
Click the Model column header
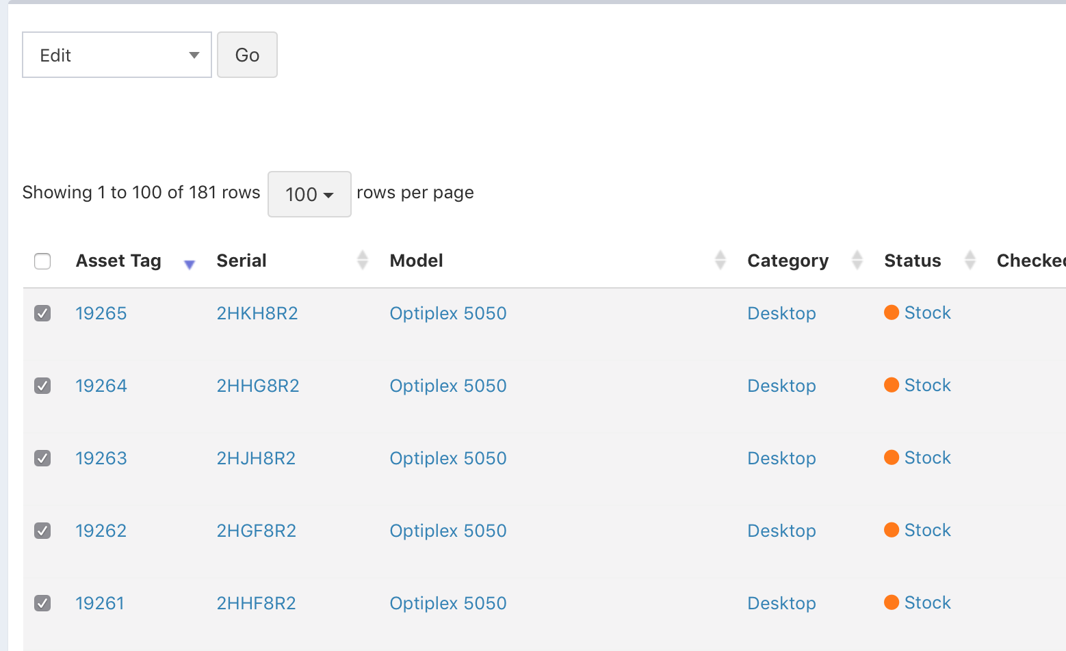pos(416,260)
